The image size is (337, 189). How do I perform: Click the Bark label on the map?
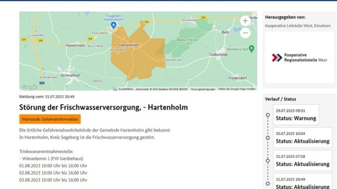point(225,32)
